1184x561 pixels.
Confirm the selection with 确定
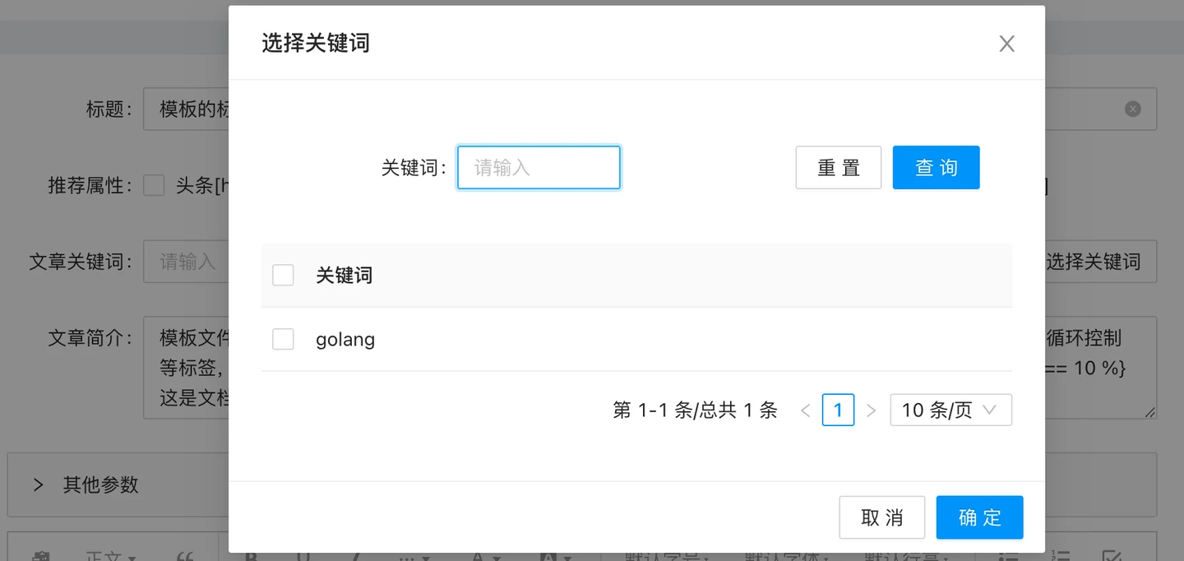click(979, 517)
